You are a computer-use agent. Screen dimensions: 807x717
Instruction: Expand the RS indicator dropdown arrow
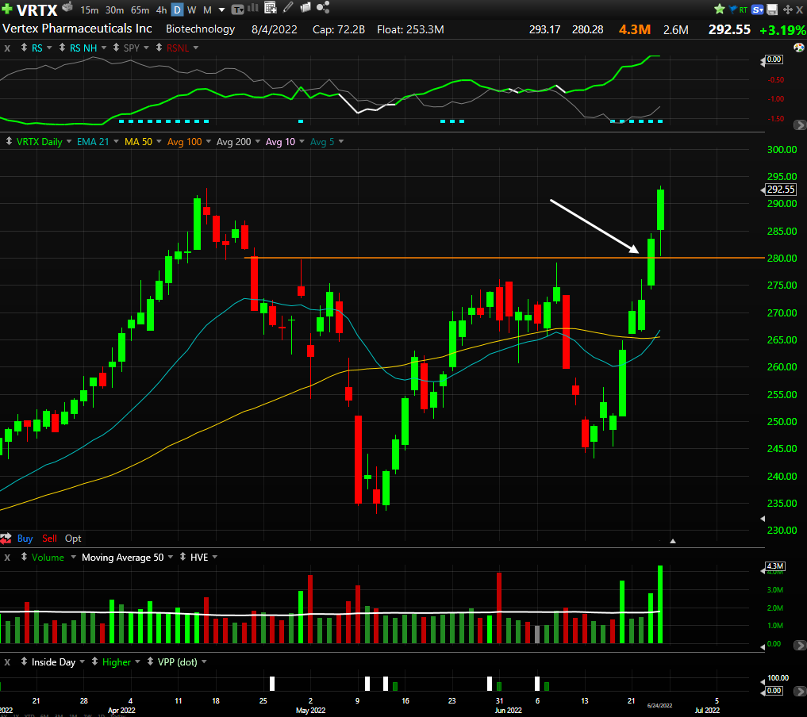click(49, 48)
